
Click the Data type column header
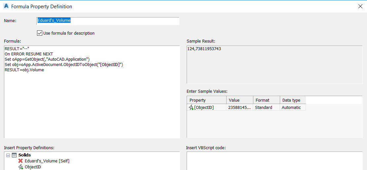293,100
